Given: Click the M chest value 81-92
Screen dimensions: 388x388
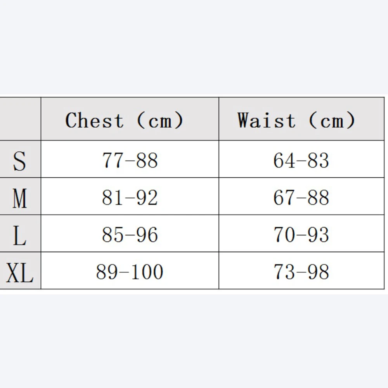Looking at the screenshot, I should point(130,197).
